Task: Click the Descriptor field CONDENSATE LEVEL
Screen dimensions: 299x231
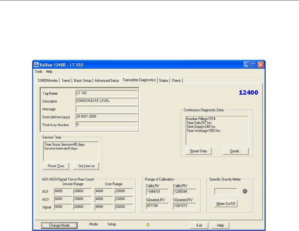Action: pos(107,101)
